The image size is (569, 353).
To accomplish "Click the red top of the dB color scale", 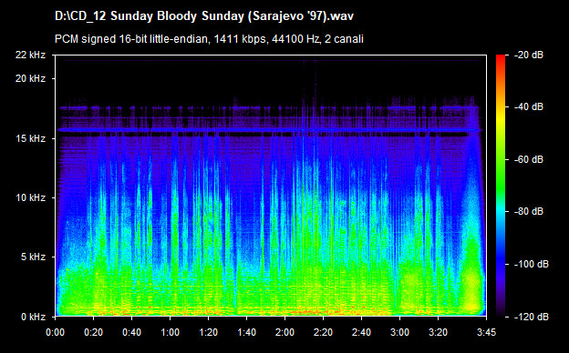I will click(501, 58).
